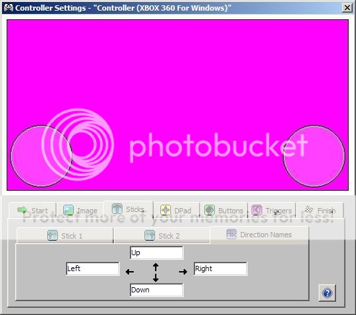Click the yellow DPad cross icon
The image size is (356, 315).
pyautogui.click(x=166, y=210)
